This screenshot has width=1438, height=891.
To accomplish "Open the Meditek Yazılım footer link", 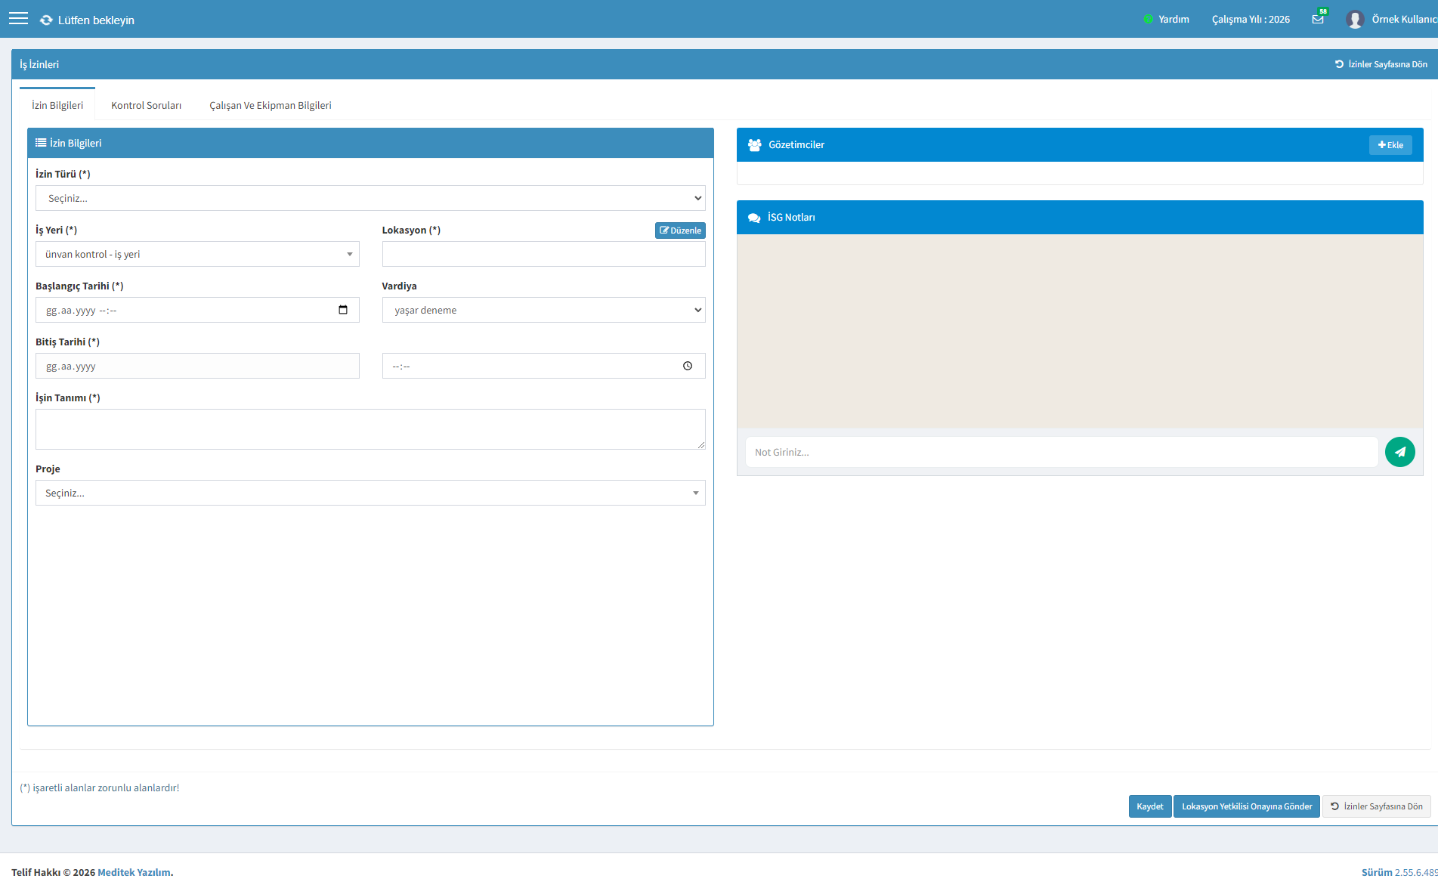I will tap(135, 872).
